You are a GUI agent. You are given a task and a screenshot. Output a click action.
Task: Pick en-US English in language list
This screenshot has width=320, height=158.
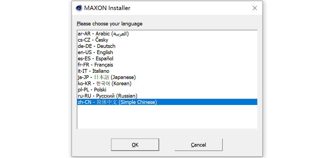coord(95,52)
